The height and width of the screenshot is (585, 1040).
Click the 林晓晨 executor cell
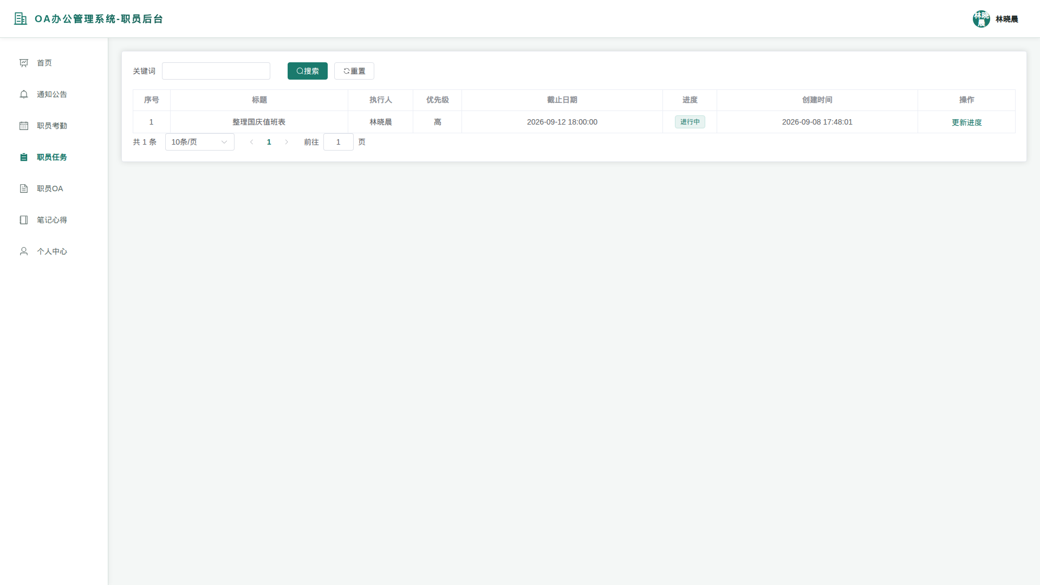click(x=380, y=122)
